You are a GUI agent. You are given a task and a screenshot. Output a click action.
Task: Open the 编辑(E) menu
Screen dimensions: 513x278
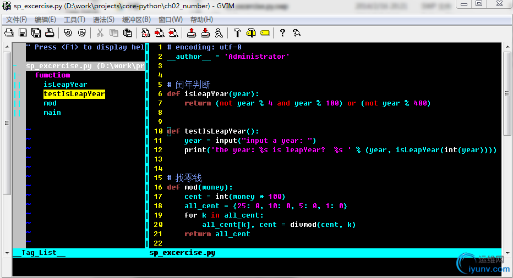coord(46,20)
